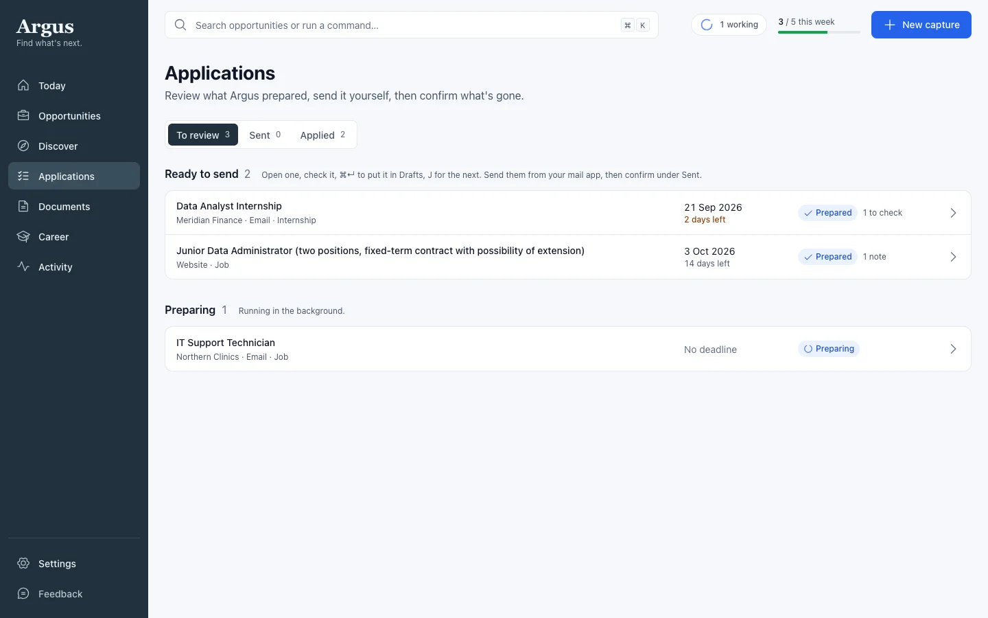
Task: Switch to the To review tab
Action: point(203,135)
